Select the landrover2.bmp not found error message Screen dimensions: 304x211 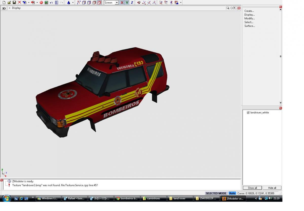[x=55, y=185]
